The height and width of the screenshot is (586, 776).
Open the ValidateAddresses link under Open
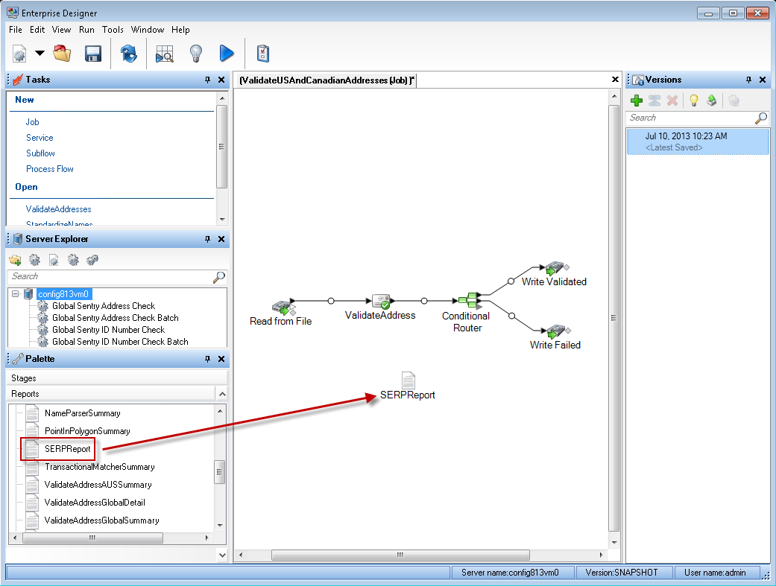click(x=58, y=209)
